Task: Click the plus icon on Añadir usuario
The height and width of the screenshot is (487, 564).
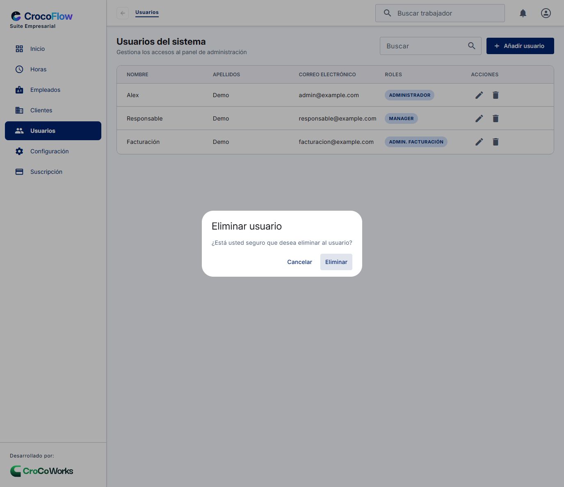Action: point(497,46)
